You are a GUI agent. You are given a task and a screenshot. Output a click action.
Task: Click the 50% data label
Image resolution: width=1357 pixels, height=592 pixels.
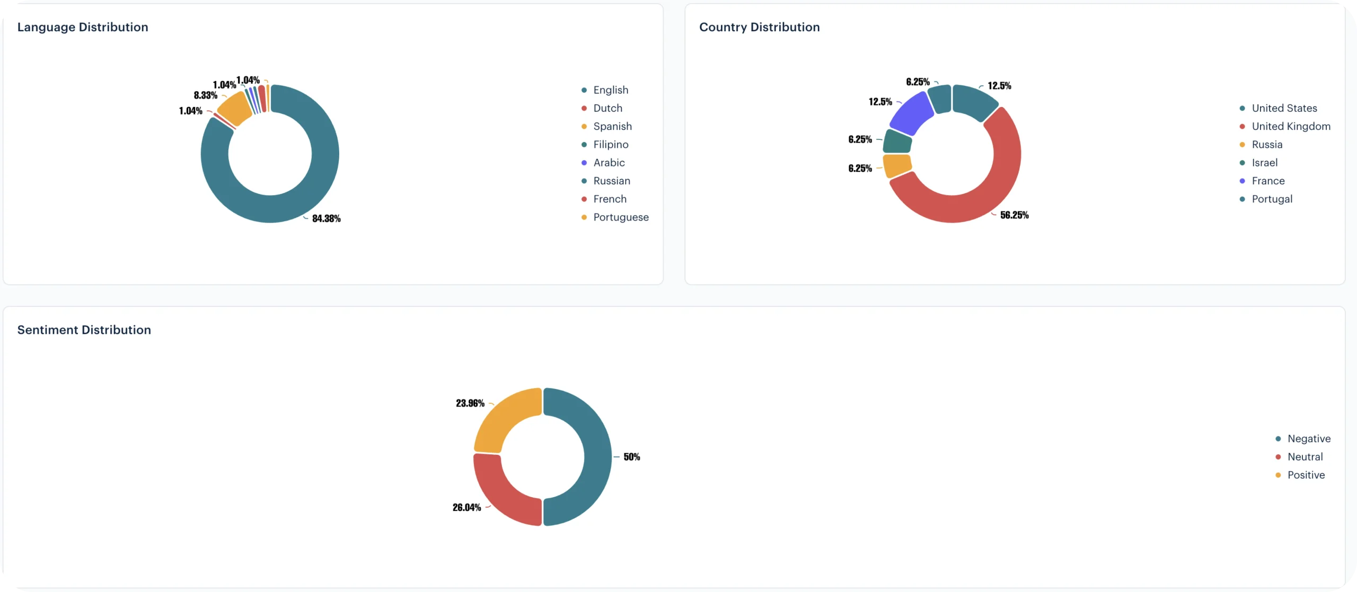631,457
